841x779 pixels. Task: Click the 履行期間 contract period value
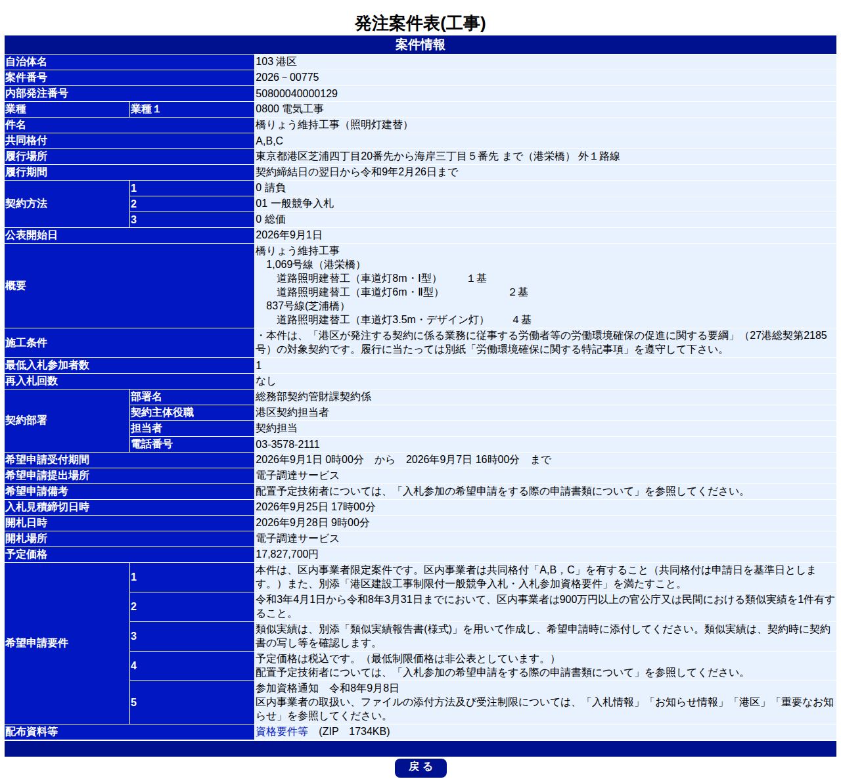[357, 172]
